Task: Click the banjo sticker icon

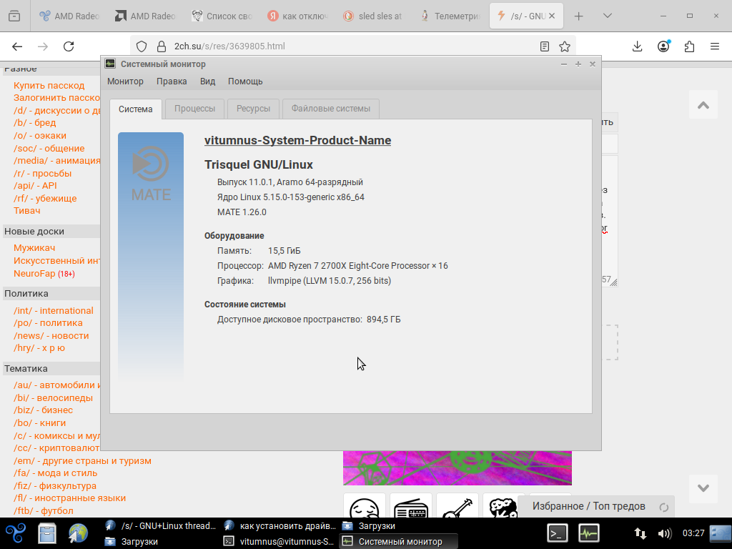Action: point(457,507)
